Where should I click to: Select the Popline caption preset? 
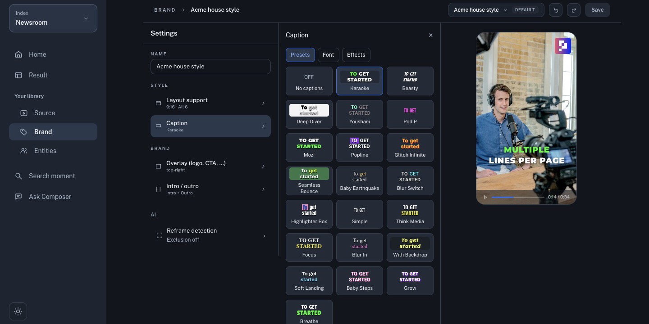(360, 148)
